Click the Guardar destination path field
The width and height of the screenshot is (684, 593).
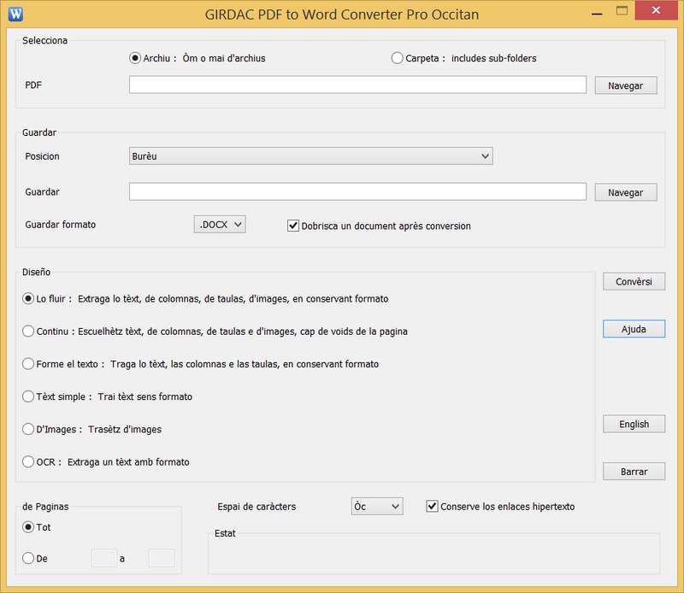357,192
